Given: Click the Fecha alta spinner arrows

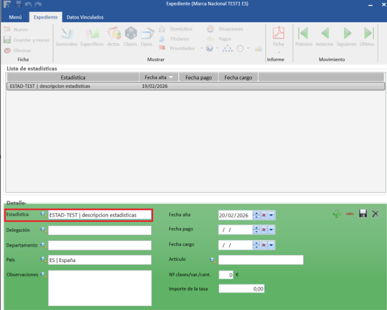Looking at the screenshot, I should (x=256, y=215).
